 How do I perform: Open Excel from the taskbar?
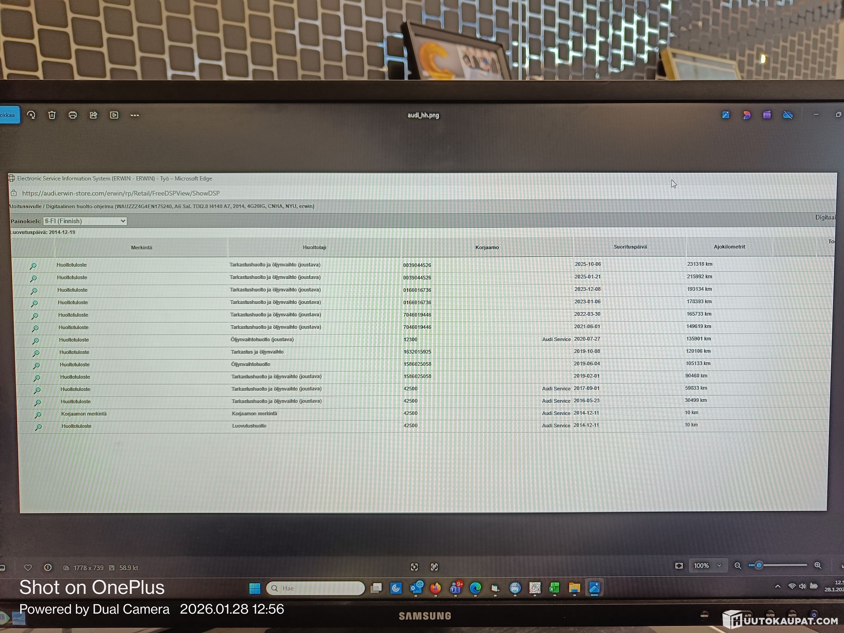click(x=554, y=588)
